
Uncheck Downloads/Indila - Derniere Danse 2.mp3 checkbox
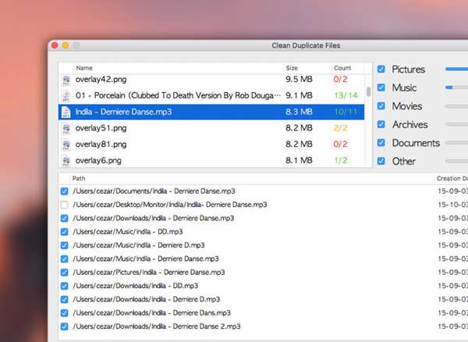click(64, 326)
